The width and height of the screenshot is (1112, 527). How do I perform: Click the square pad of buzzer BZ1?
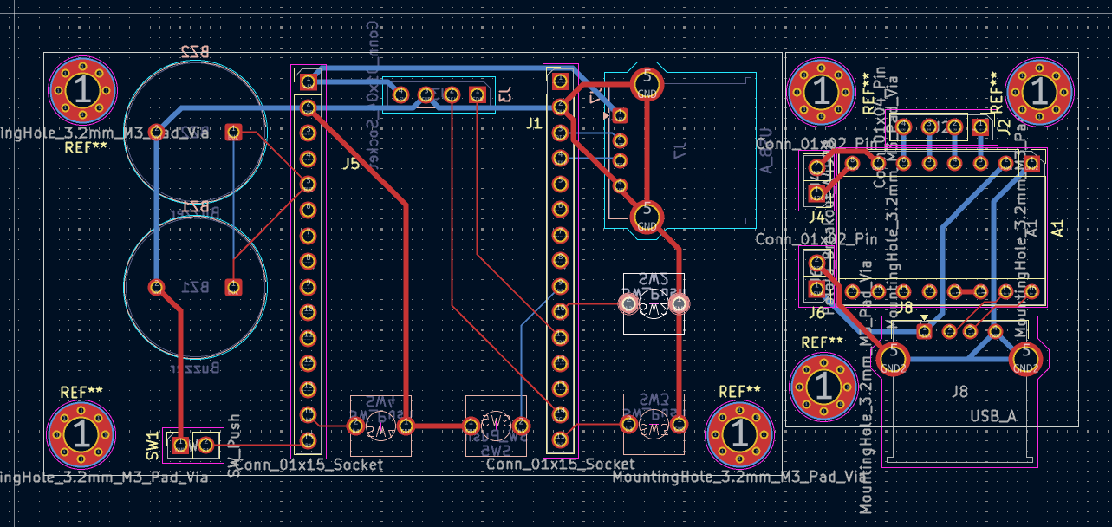pos(233,287)
